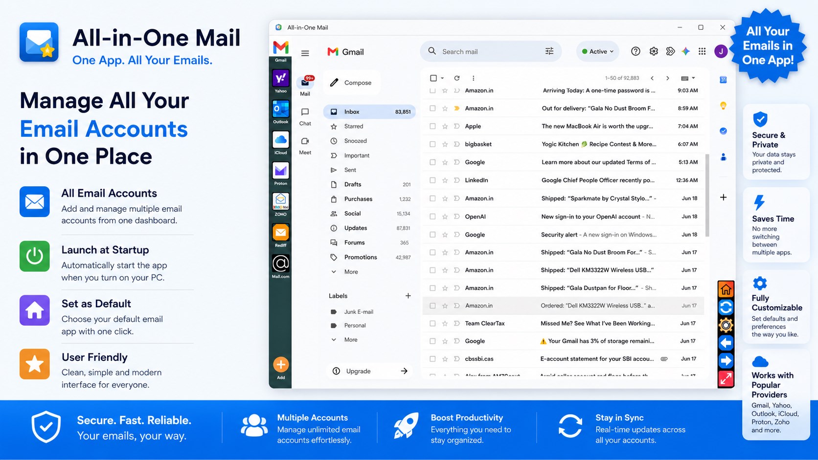Compose a new email
The height and width of the screenshot is (460, 818).
pyautogui.click(x=352, y=83)
